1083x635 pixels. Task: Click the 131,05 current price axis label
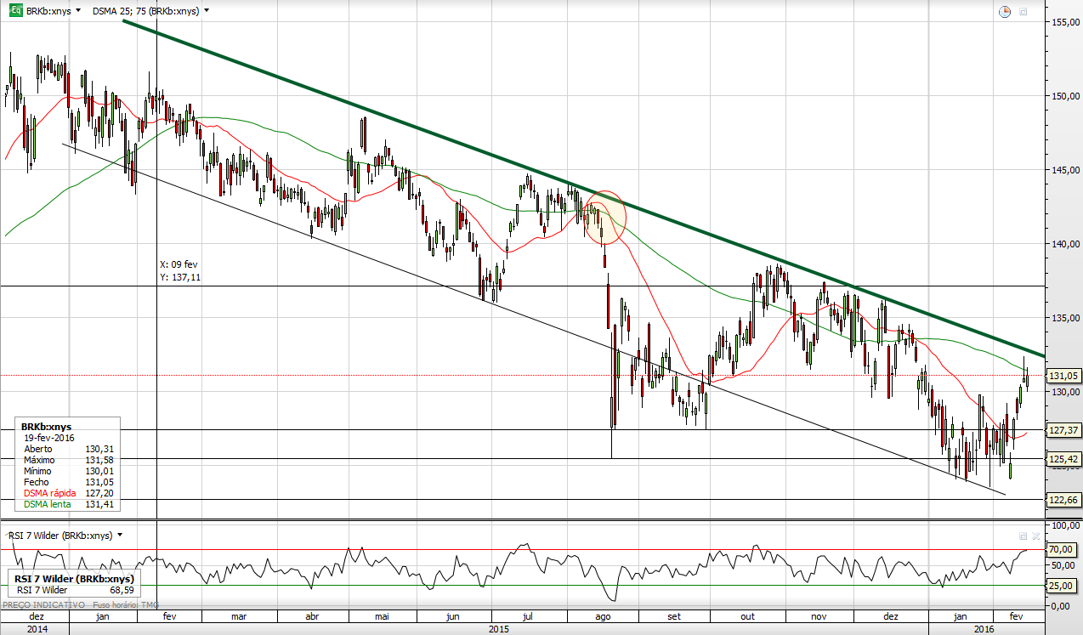pos(1064,375)
